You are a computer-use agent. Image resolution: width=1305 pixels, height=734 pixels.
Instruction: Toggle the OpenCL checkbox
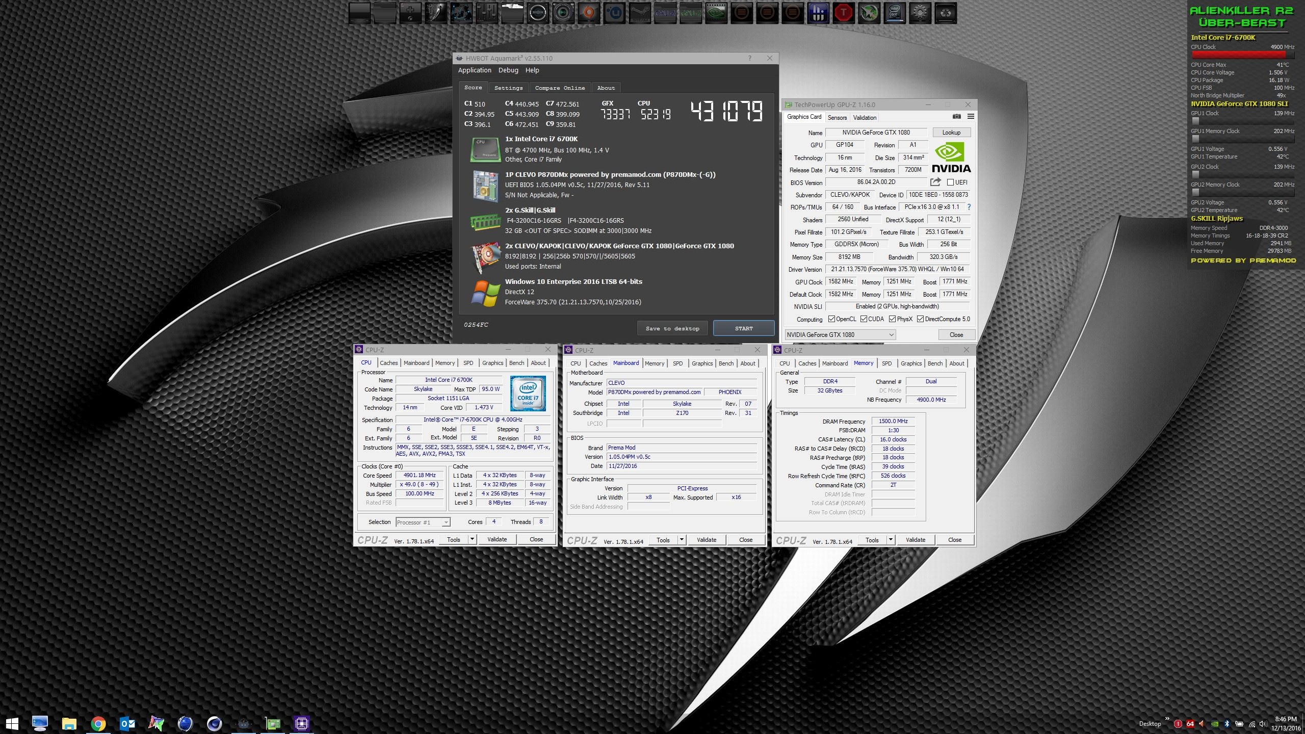click(831, 319)
